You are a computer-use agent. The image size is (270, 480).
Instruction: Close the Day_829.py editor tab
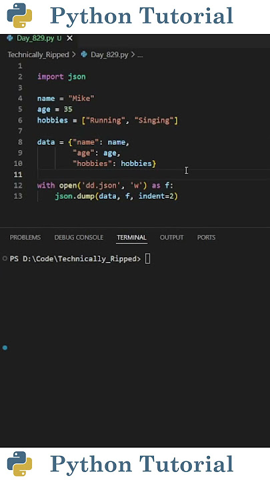[x=70, y=38]
